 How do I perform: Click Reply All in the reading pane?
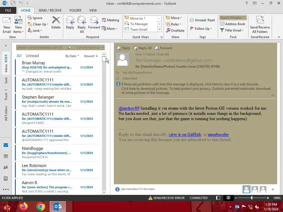pyautogui.click(x=142, y=48)
